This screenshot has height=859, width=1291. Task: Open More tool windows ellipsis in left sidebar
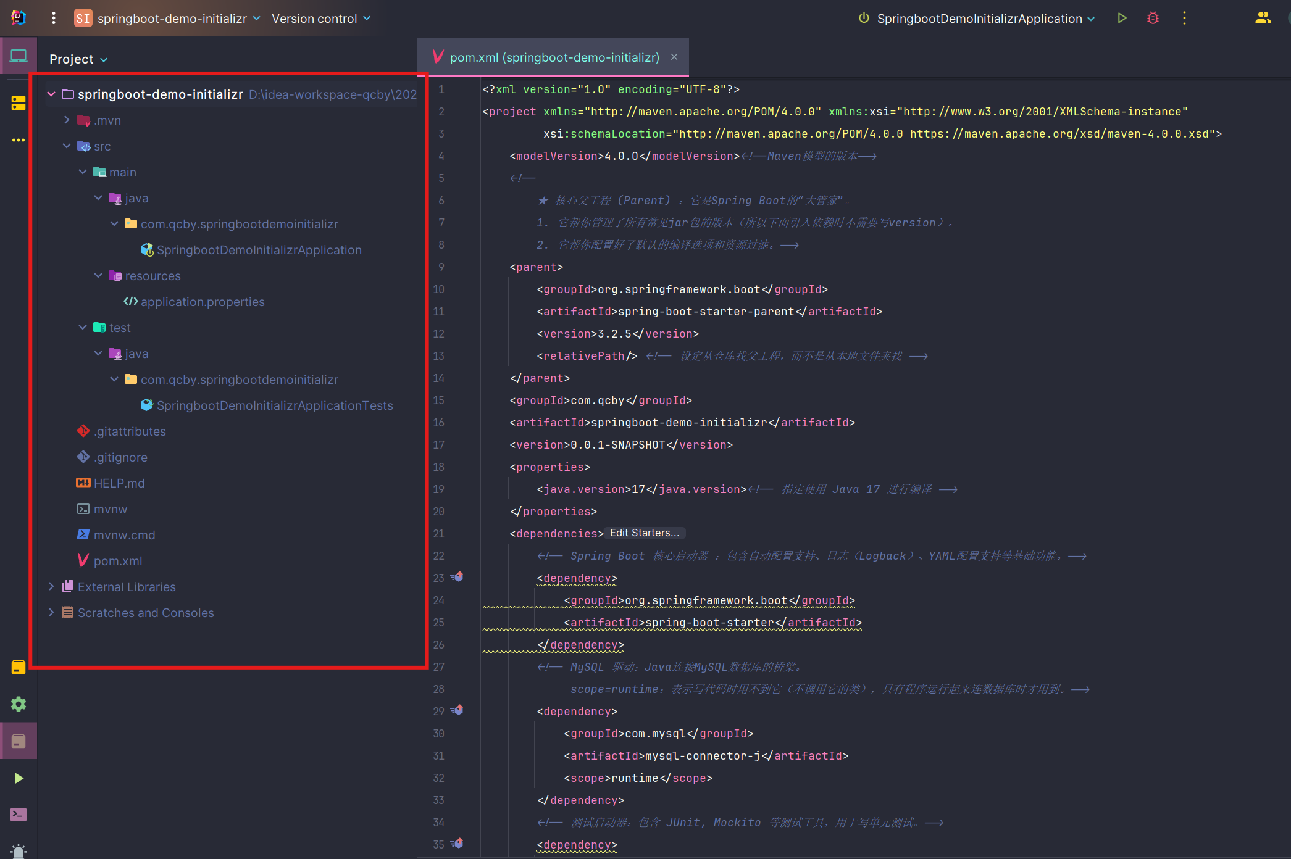click(x=19, y=140)
